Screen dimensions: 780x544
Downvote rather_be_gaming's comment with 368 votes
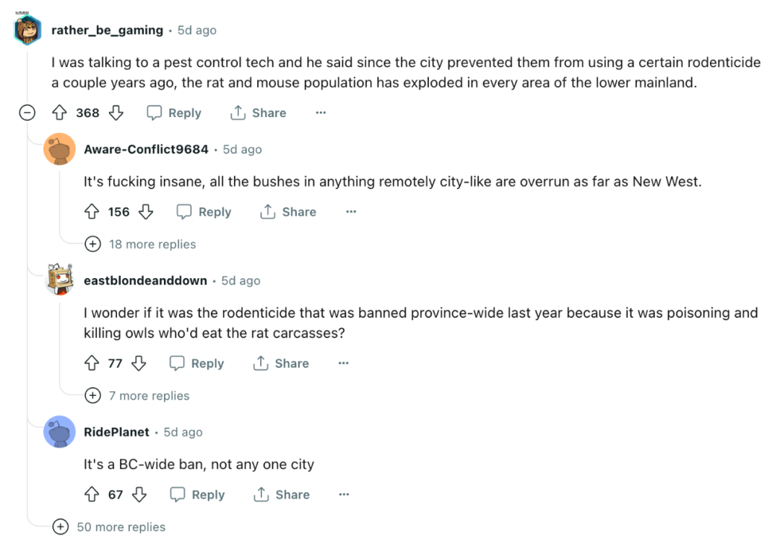click(x=116, y=113)
